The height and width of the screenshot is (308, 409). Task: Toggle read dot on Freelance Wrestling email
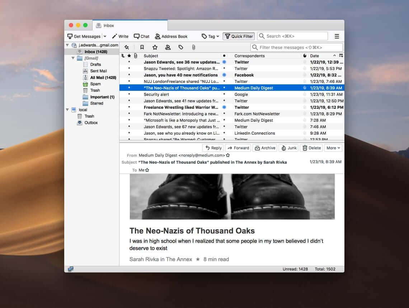pyautogui.click(x=224, y=107)
